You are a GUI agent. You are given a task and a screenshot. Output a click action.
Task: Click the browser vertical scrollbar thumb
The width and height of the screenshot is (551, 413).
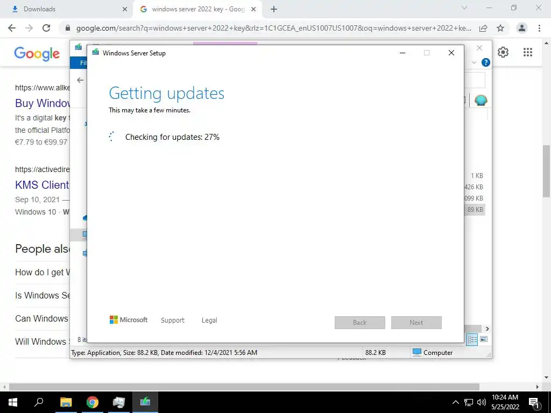(547, 172)
